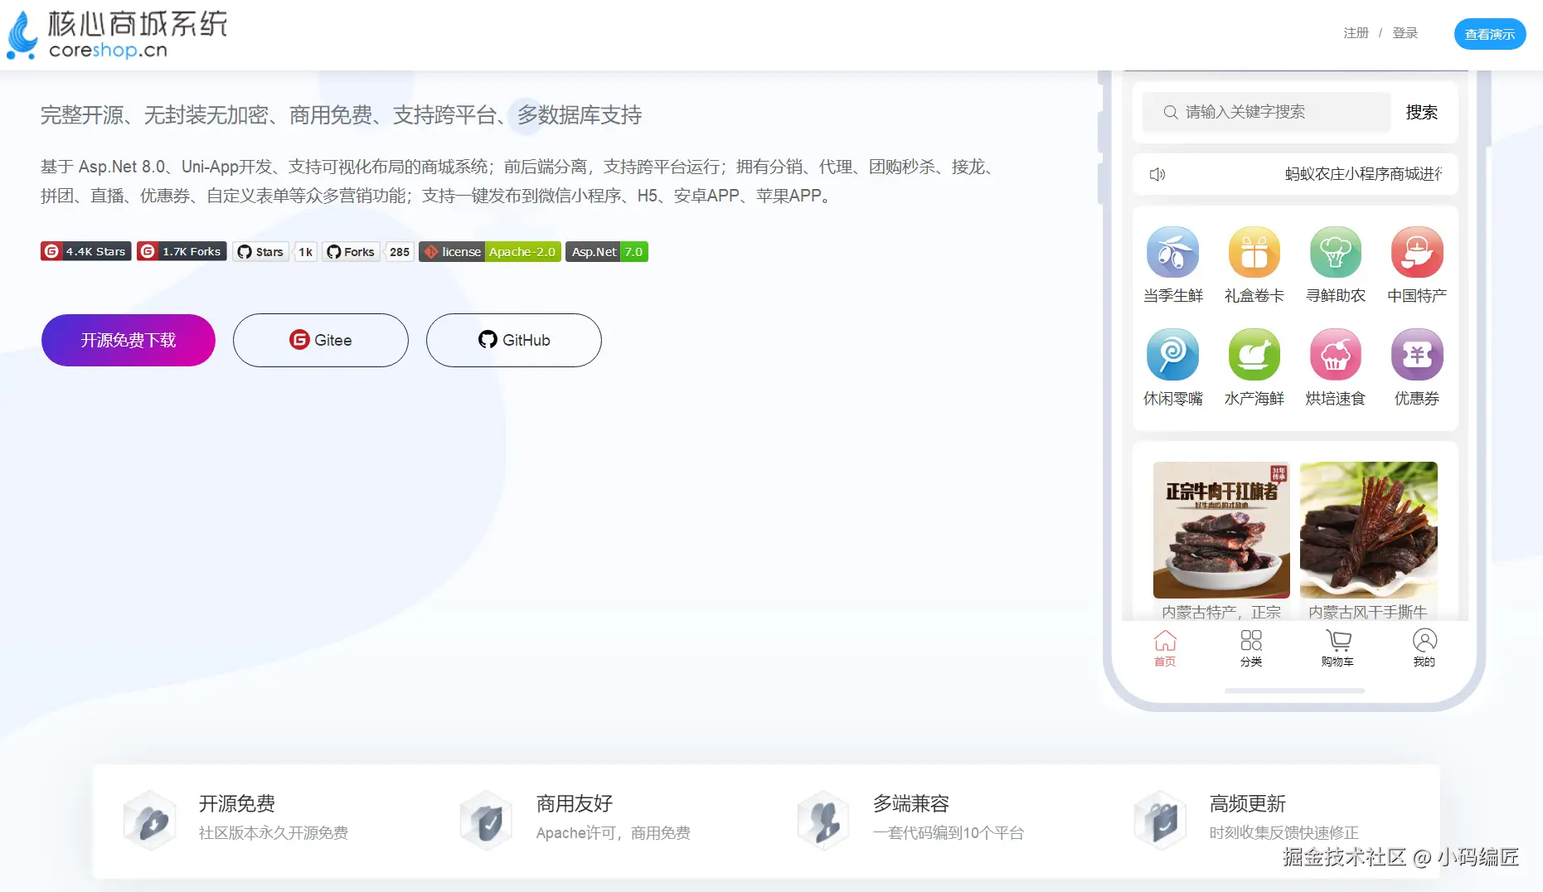Click the 搜索 search button

[1422, 112]
